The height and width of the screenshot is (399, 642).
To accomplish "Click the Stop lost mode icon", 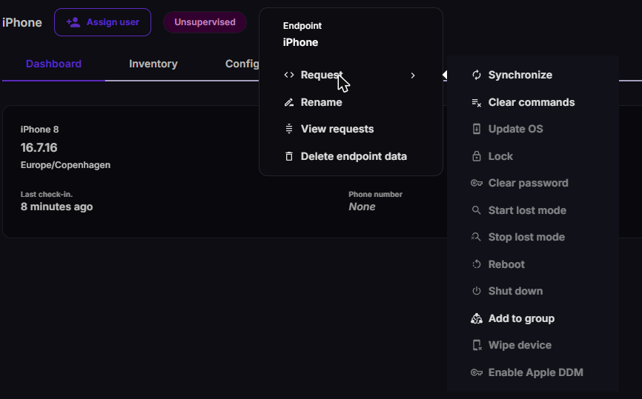I will 476,237.
